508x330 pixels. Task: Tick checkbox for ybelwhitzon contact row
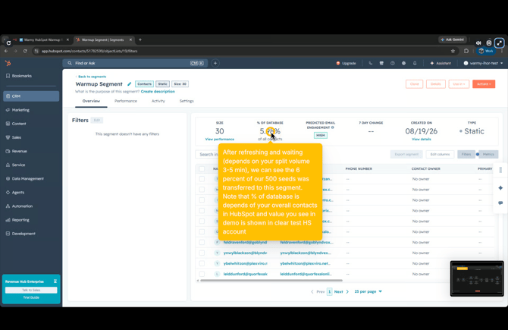202,263
